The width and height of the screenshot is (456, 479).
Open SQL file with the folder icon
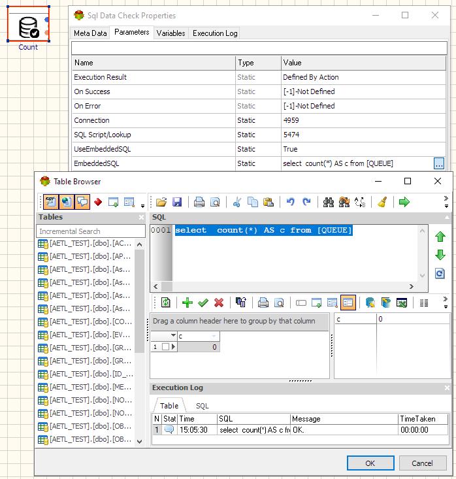pyautogui.click(x=161, y=202)
